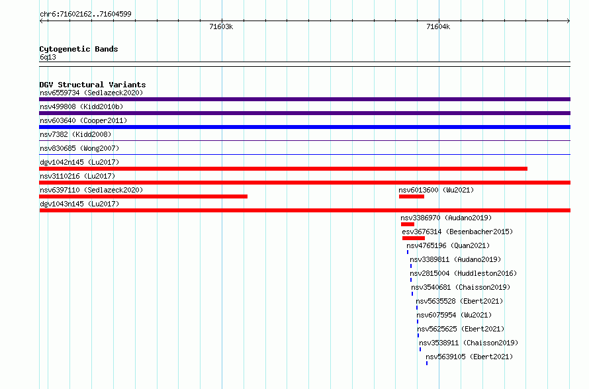Select the purple bar under nsv499808
589x389 pixels.
(304, 113)
